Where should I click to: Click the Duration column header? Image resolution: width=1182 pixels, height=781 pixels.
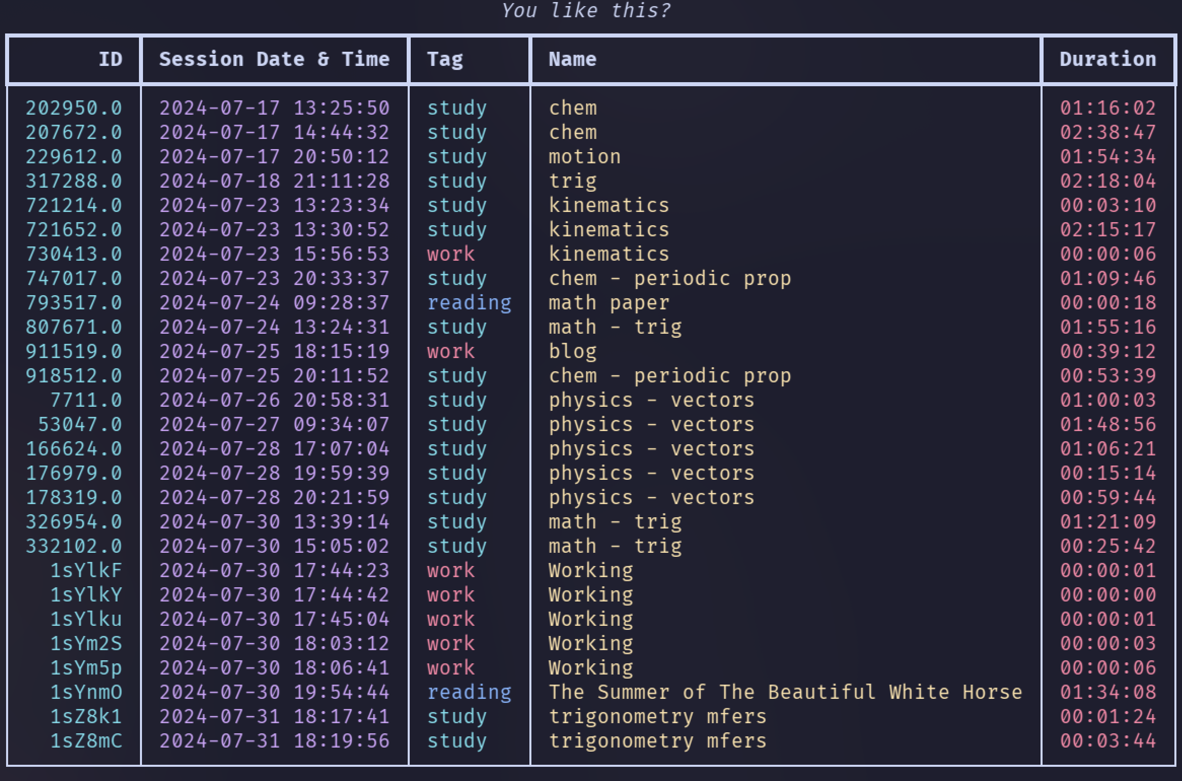coord(1108,59)
